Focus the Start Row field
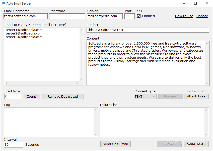This screenshot has height=151, width=213. 13,96
